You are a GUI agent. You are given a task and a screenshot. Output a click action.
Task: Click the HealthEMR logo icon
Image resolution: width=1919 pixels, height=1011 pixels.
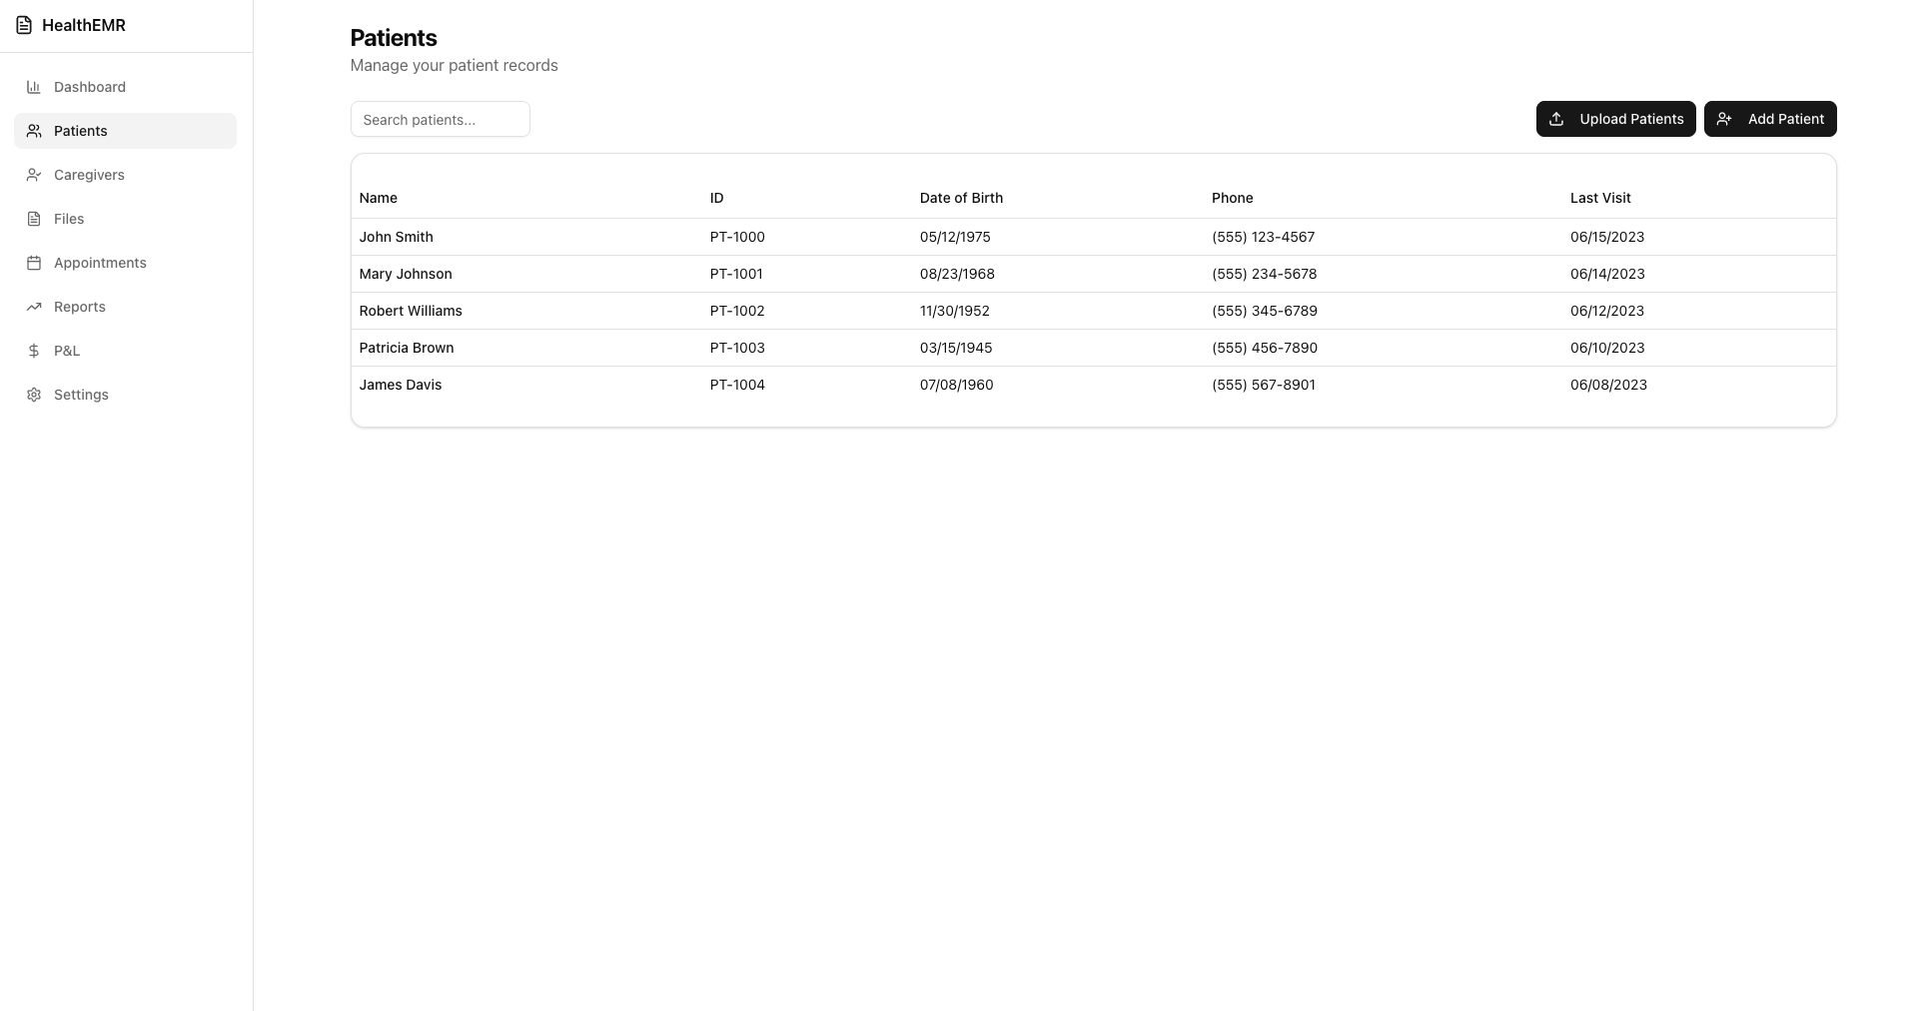[x=23, y=25]
